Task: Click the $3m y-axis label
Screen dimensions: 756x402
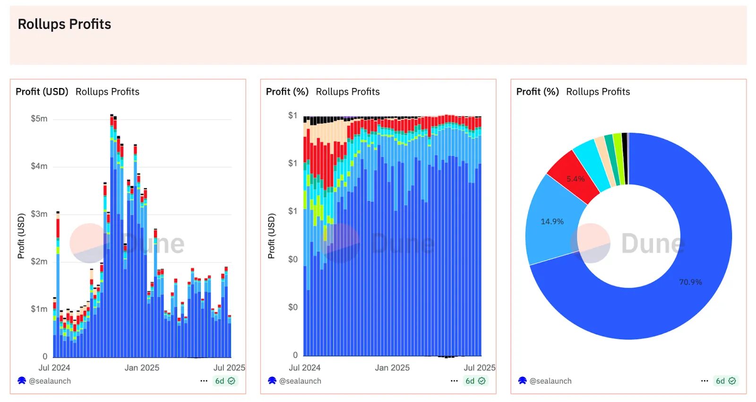Action: (39, 214)
